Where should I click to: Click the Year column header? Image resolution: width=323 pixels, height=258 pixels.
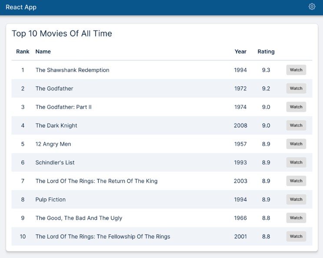click(240, 52)
